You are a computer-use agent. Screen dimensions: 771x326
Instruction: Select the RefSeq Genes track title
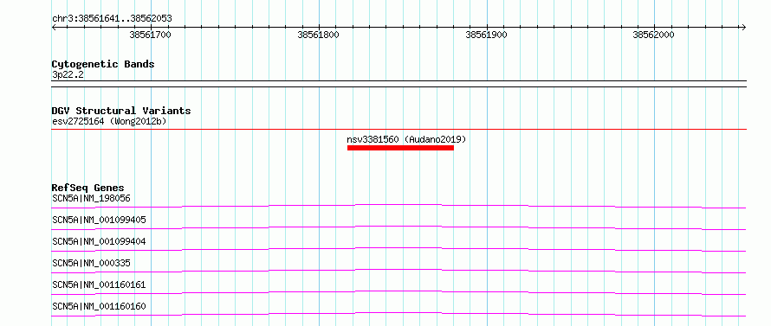[x=88, y=188]
